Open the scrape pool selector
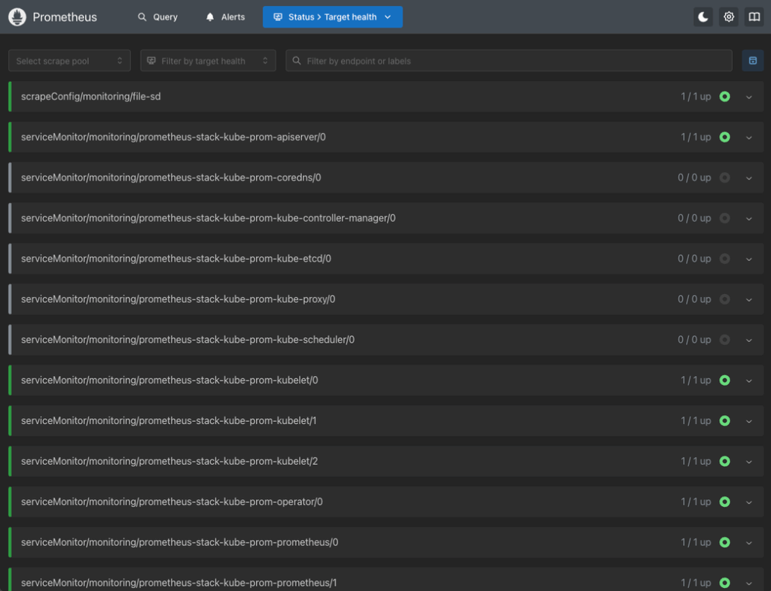 [x=69, y=60]
